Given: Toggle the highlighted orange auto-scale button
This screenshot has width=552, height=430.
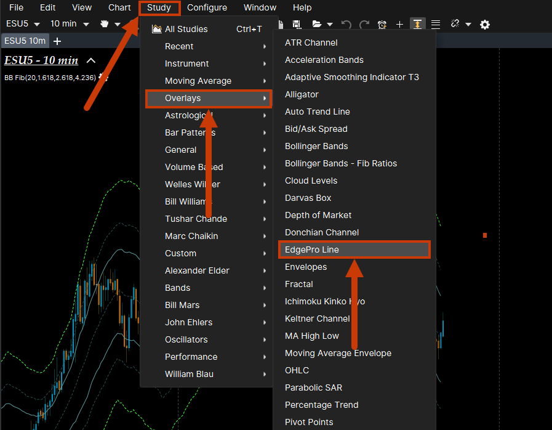Looking at the screenshot, I should pyautogui.click(x=418, y=24).
